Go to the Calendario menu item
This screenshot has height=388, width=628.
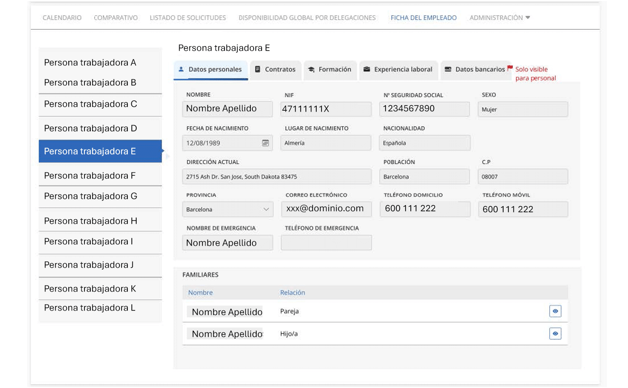pyautogui.click(x=62, y=18)
